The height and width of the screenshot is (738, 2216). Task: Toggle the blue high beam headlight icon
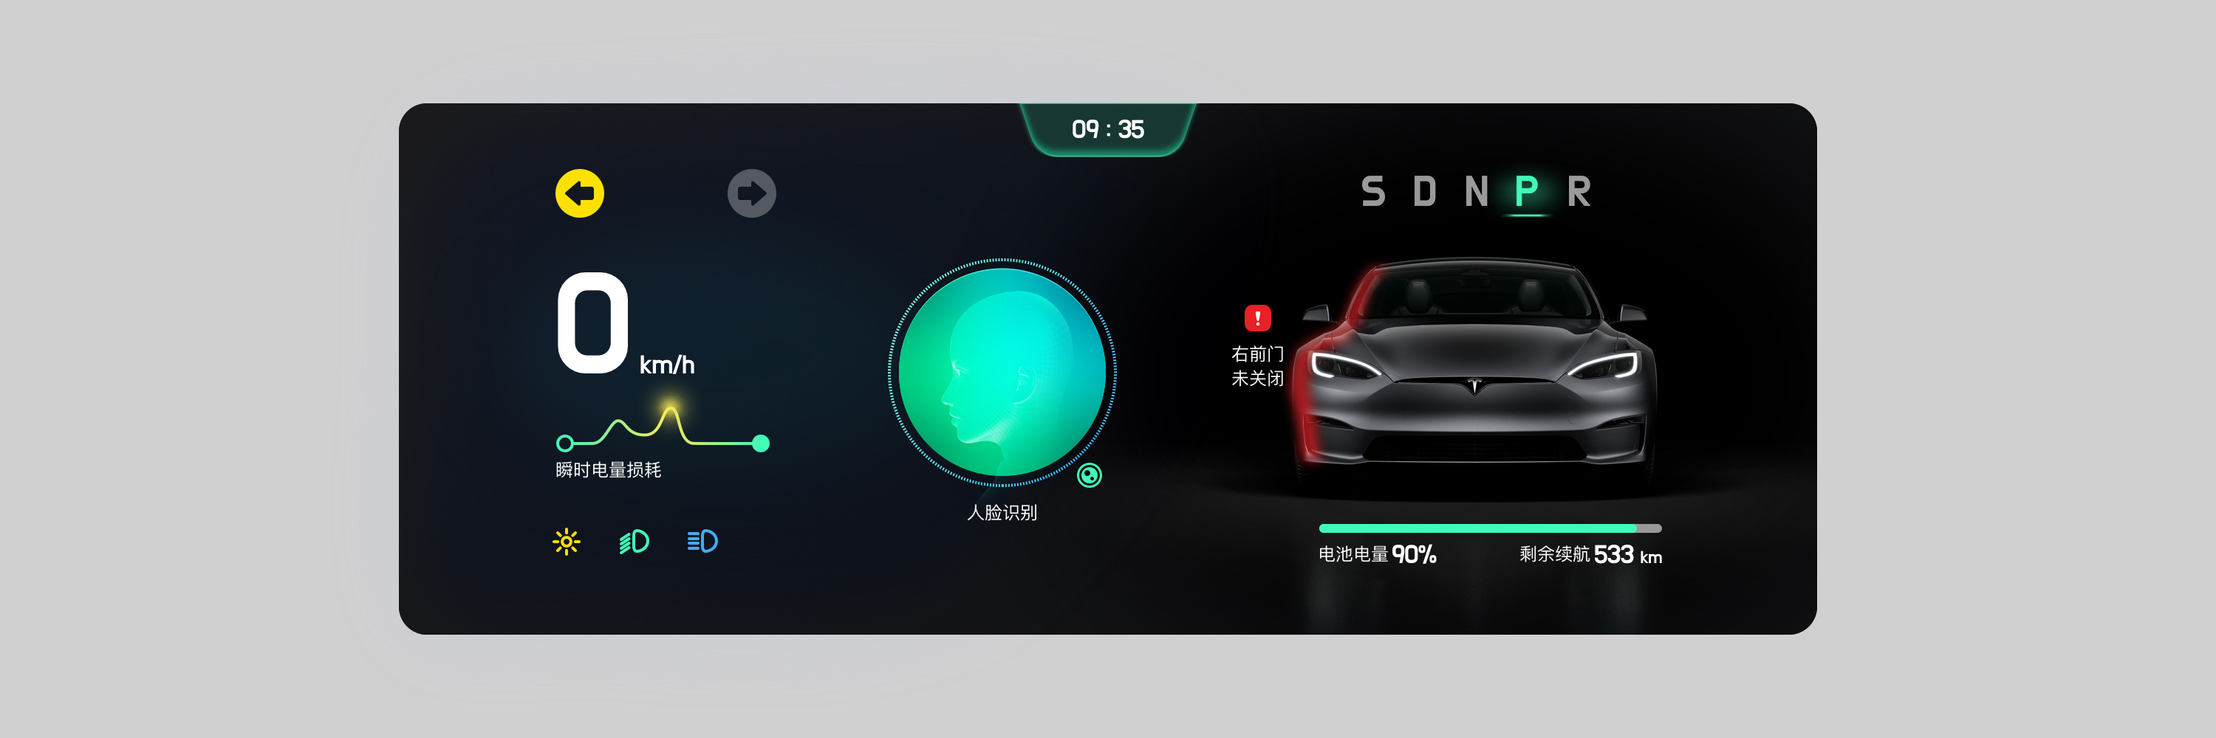pyautogui.click(x=702, y=541)
